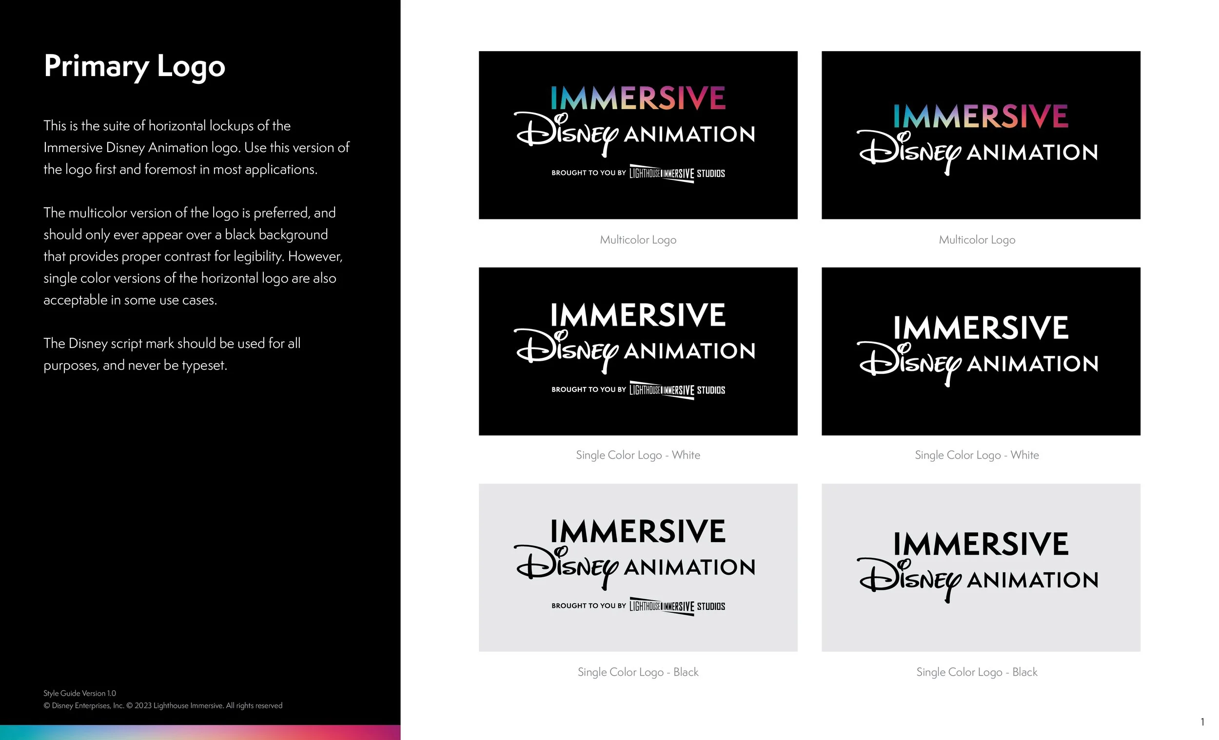This screenshot has height=740, width=1219.
Task: Click "Single Color Logo - White" caption under tagline version
Action: click(x=638, y=455)
